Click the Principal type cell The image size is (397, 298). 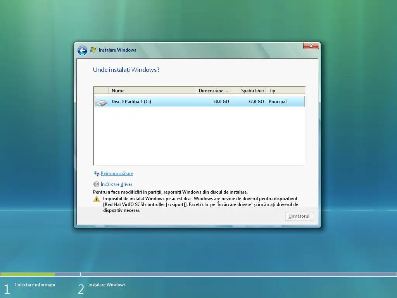[278, 102]
